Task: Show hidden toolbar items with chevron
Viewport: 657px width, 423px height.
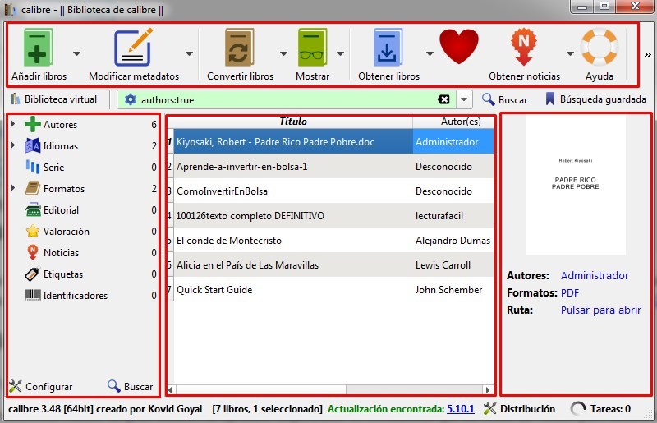Action: tap(647, 54)
